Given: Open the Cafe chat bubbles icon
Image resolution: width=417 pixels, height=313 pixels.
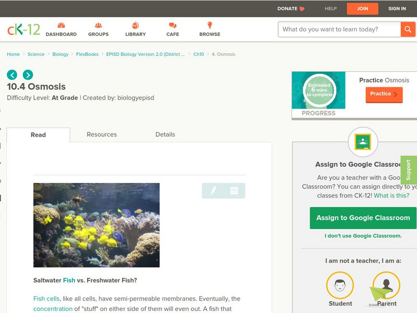Looking at the screenshot, I should point(173,26).
